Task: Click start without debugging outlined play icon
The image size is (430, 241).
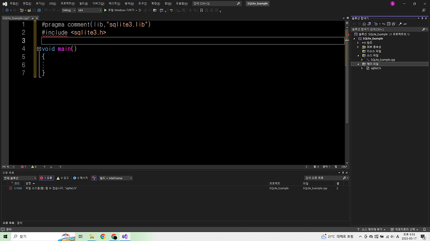Action: point(140,10)
